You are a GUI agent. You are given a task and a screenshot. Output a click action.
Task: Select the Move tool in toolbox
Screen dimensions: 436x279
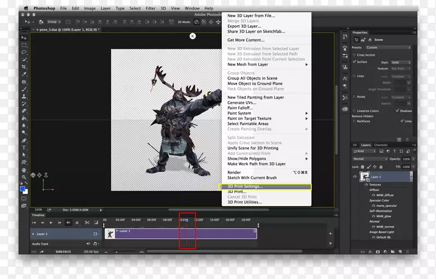[24, 38]
